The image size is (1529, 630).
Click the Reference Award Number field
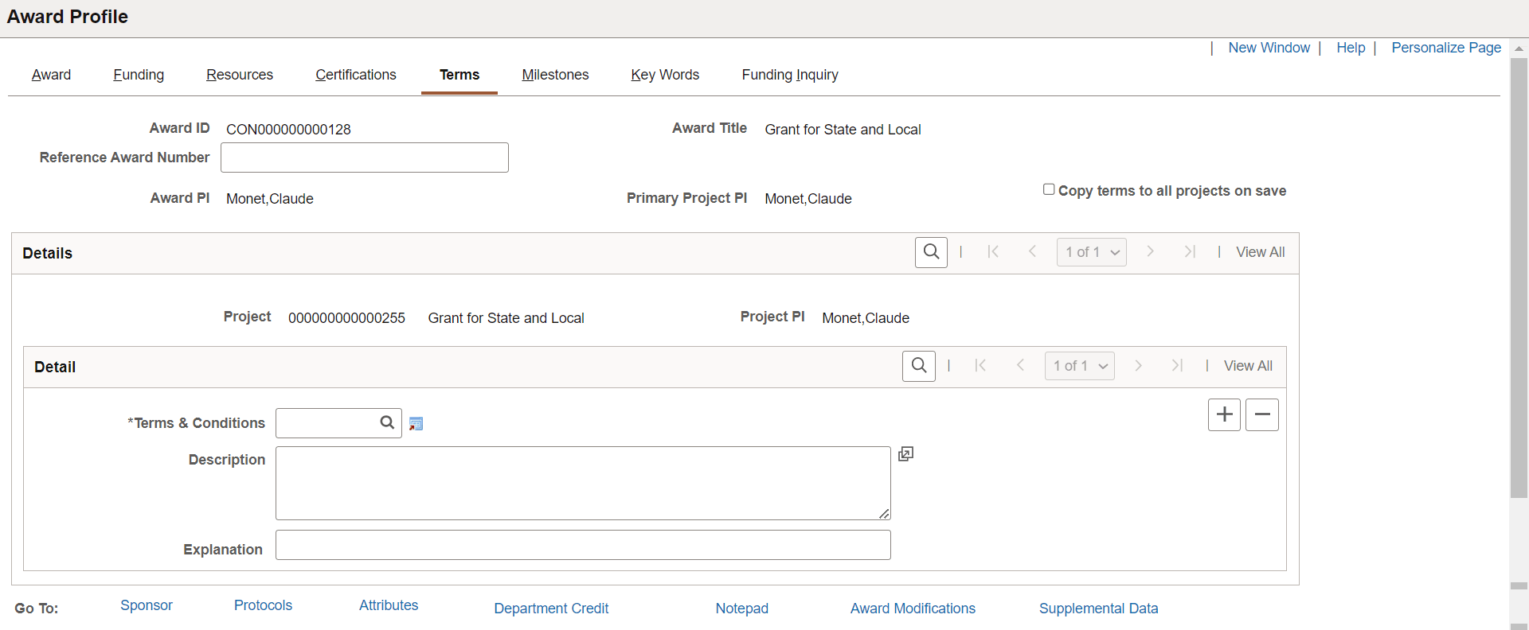pos(365,157)
